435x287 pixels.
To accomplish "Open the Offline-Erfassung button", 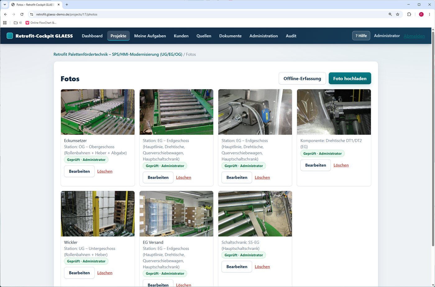I will (302, 78).
